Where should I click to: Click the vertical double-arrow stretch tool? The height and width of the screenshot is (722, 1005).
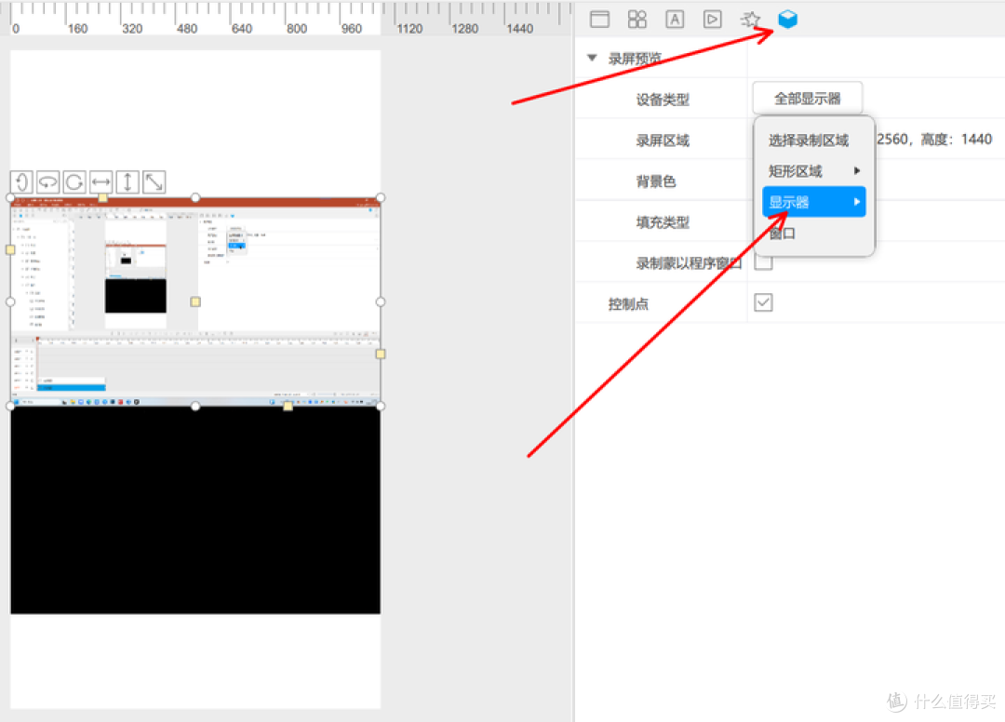click(127, 182)
